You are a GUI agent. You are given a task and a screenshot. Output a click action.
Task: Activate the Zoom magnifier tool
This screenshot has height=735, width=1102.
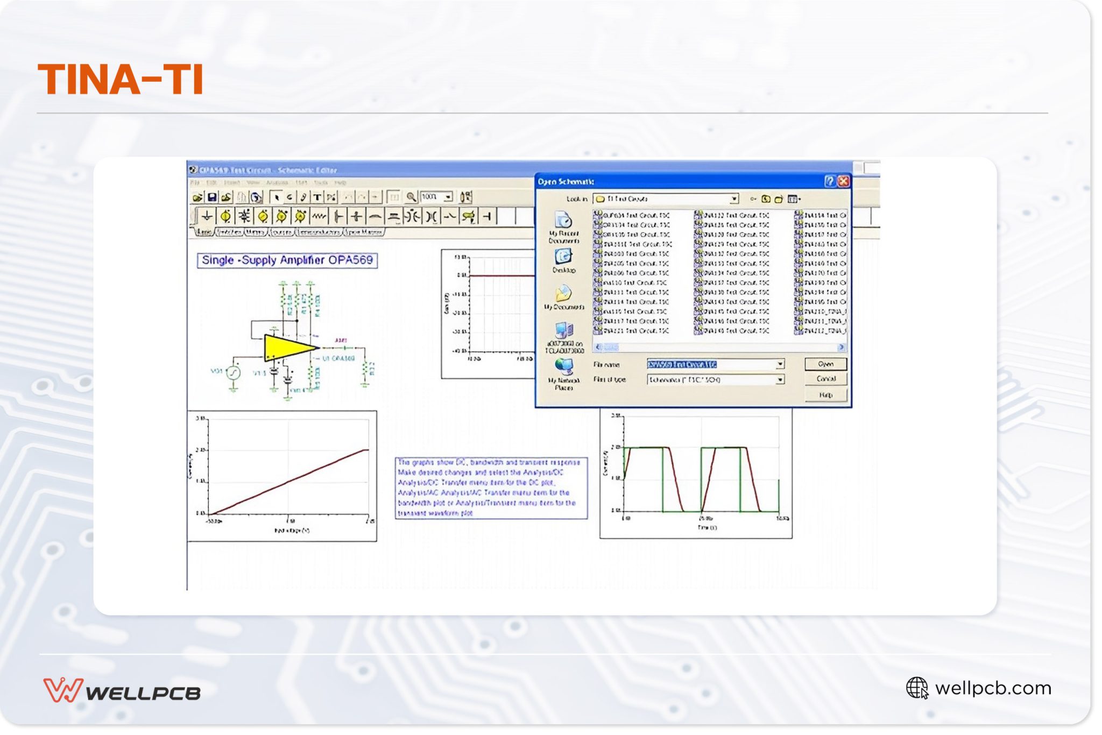pos(412,197)
